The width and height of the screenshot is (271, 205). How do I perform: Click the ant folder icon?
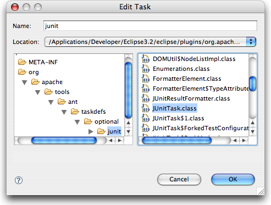point(62,102)
